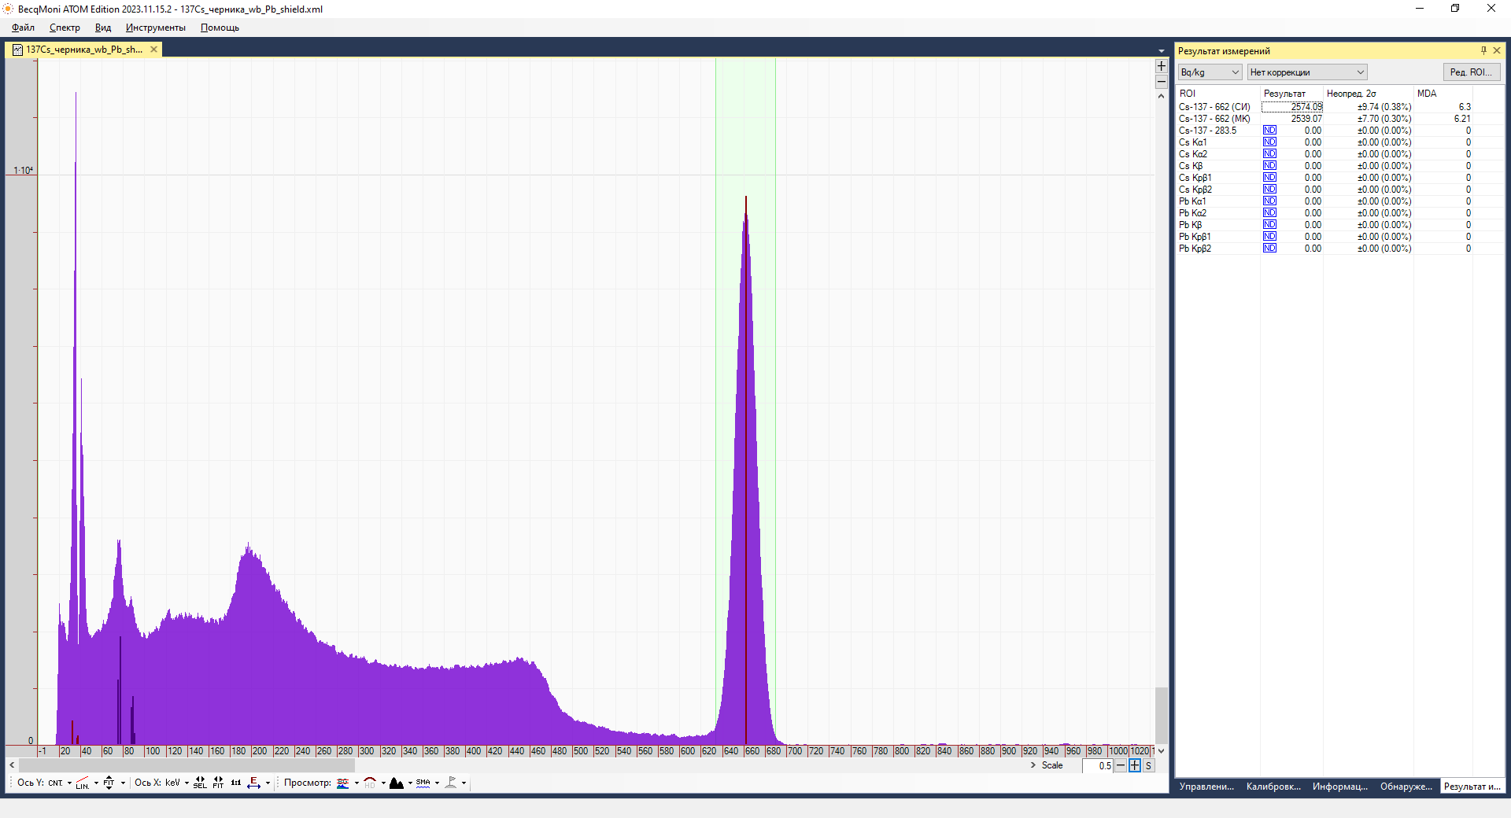
Task: Click the red 662 keV peak marker line
Action: point(746,472)
